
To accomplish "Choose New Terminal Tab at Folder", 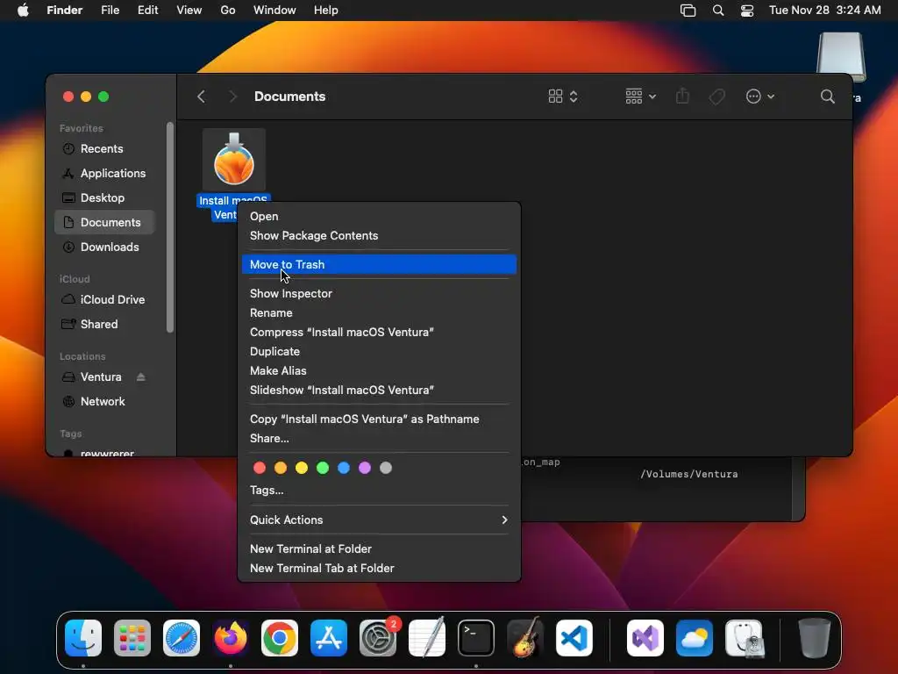I will pos(379,569).
